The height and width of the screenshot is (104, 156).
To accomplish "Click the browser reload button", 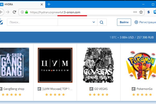I will (14, 12).
